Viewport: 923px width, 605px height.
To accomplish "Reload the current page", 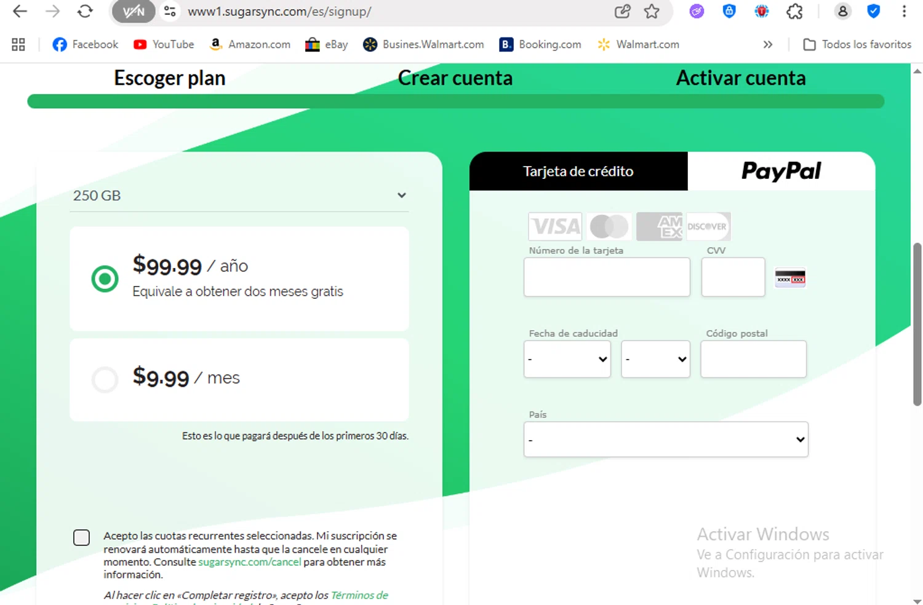I will [x=85, y=11].
